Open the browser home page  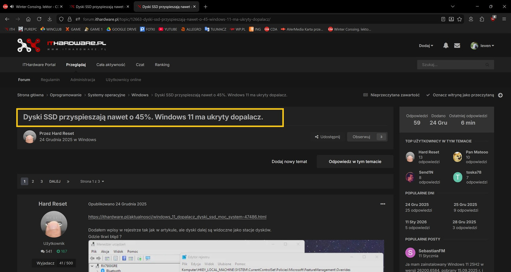click(x=28, y=19)
